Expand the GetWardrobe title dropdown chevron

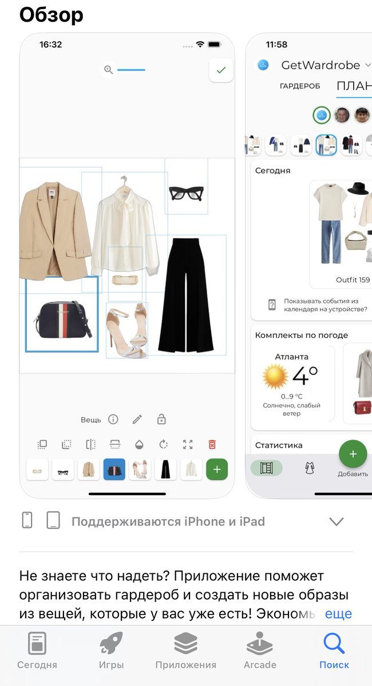368,65
